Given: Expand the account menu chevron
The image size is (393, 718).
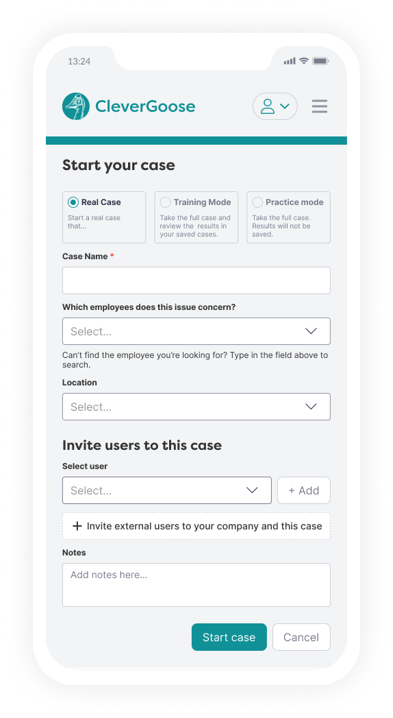Looking at the screenshot, I should (285, 106).
